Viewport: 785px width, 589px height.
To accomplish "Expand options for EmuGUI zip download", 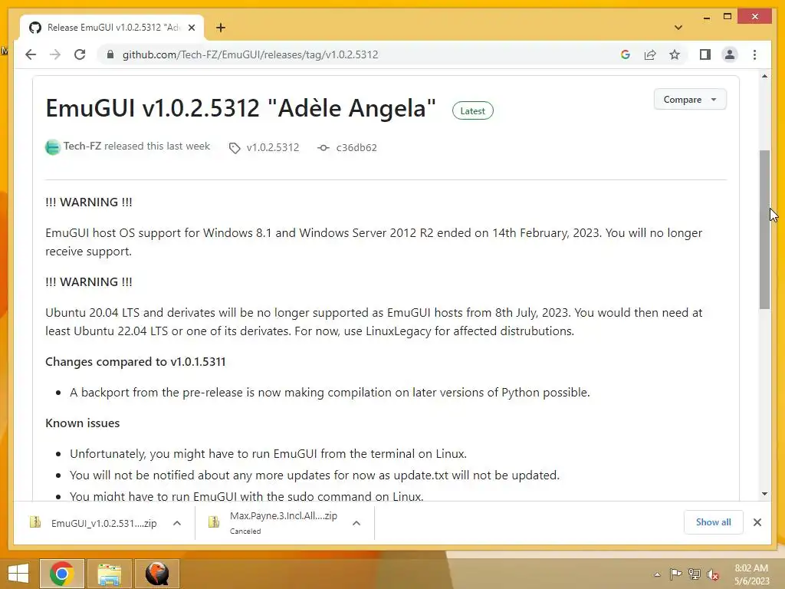I will coord(177,523).
